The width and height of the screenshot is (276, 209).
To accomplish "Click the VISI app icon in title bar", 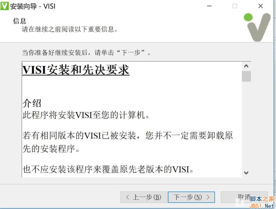I will click(x=4, y=6).
